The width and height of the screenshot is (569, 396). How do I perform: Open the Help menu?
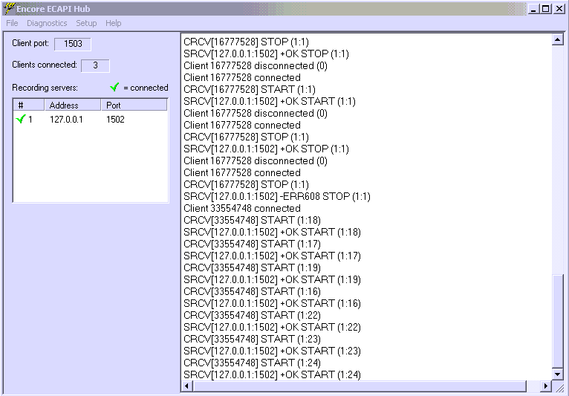(x=113, y=23)
